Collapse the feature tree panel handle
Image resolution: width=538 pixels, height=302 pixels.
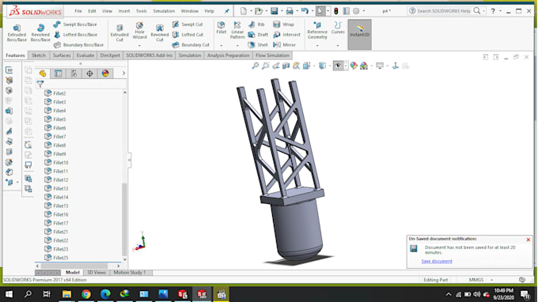tap(129, 160)
